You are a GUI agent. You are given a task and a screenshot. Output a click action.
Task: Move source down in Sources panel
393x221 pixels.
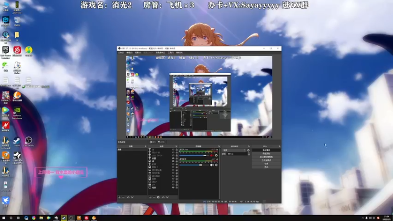coord(167,197)
